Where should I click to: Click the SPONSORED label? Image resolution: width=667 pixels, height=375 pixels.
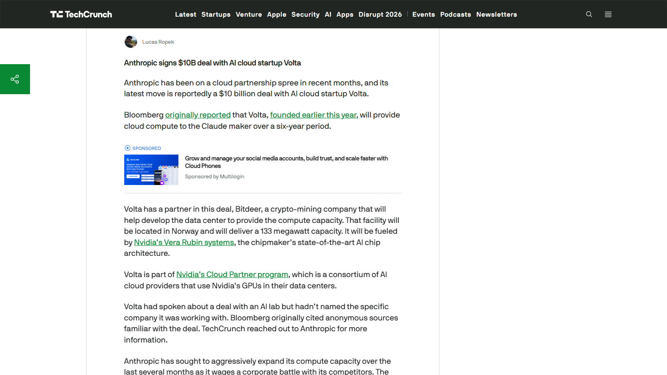pyautogui.click(x=147, y=148)
